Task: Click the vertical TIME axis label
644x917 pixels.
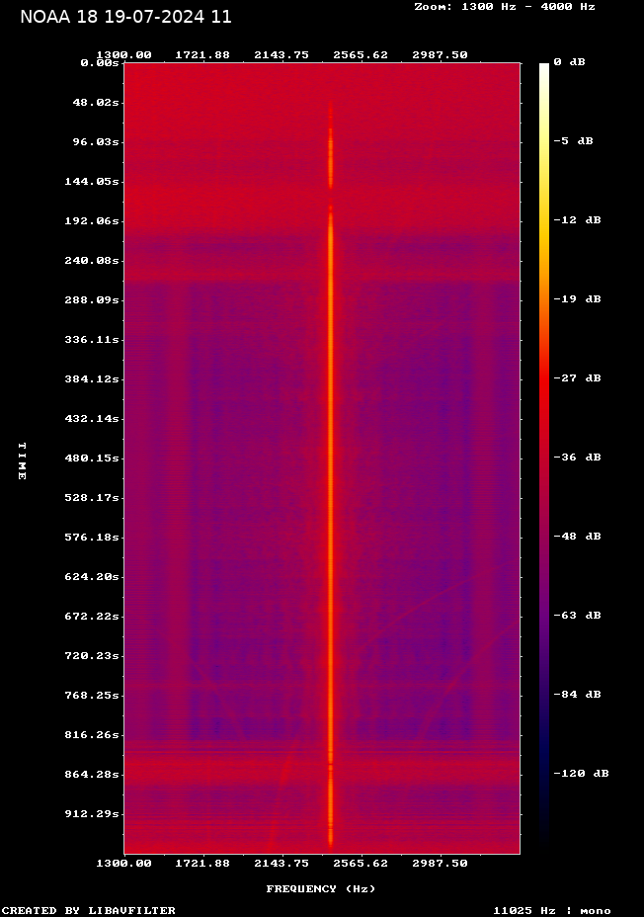Action: tap(22, 460)
